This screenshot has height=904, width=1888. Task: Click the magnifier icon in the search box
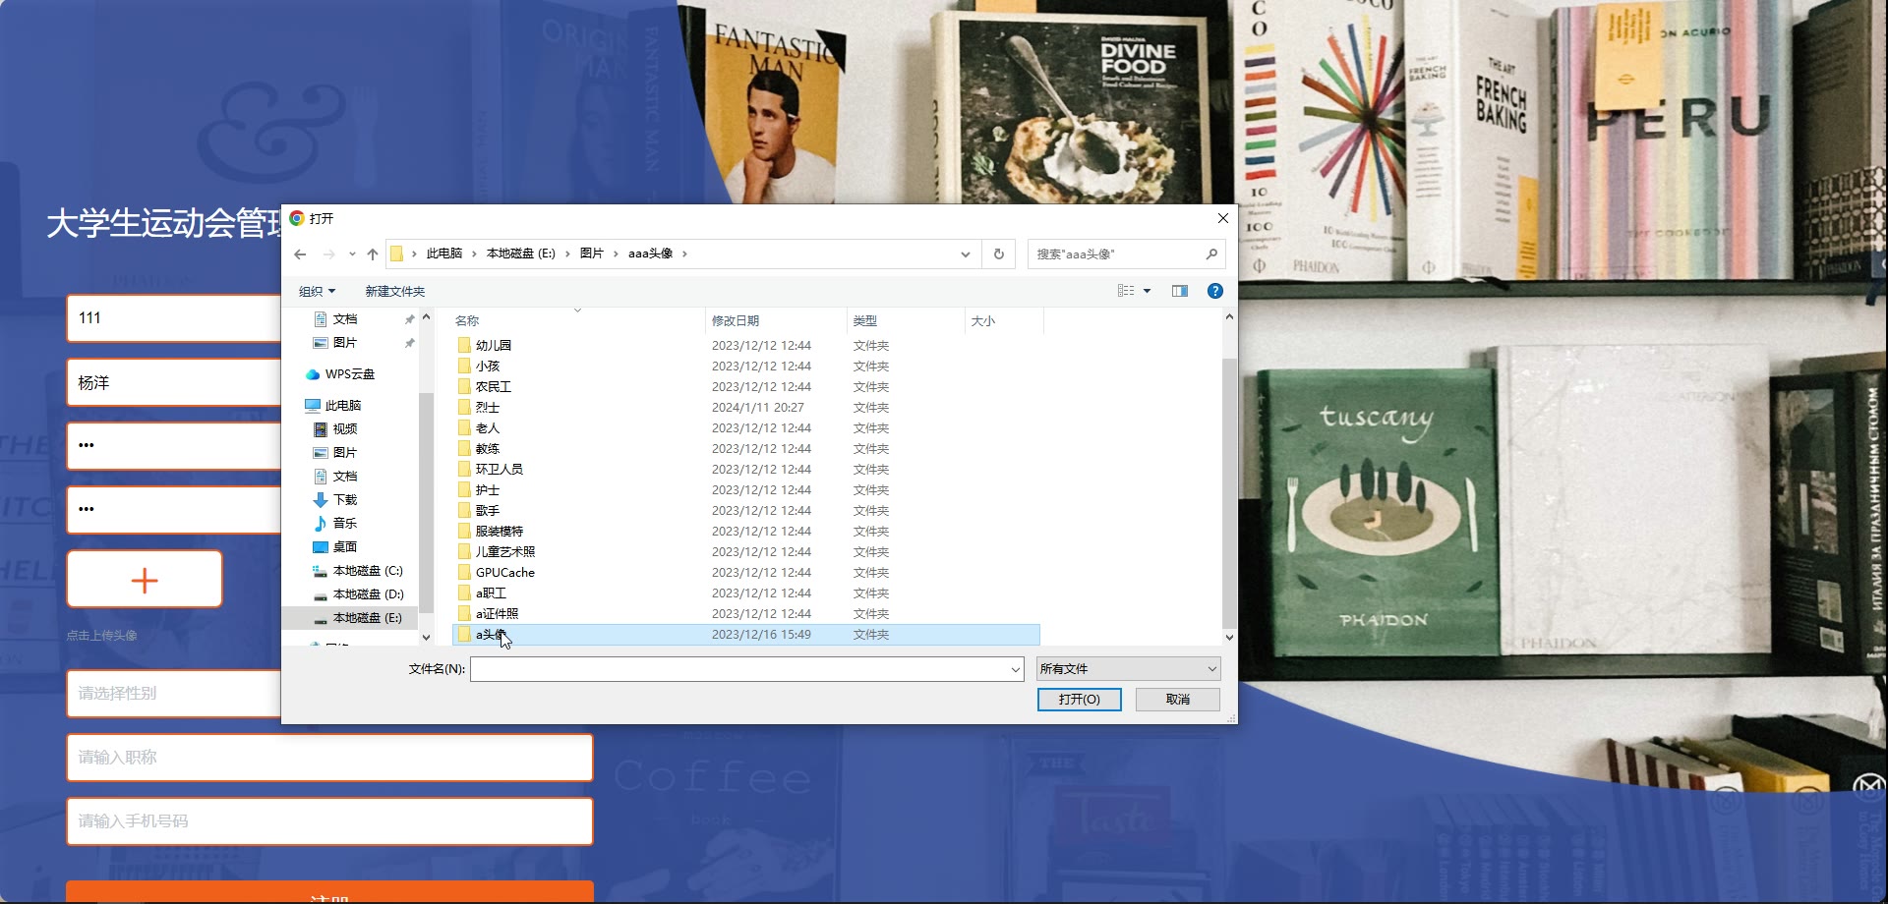pyautogui.click(x=1211, y=254)
